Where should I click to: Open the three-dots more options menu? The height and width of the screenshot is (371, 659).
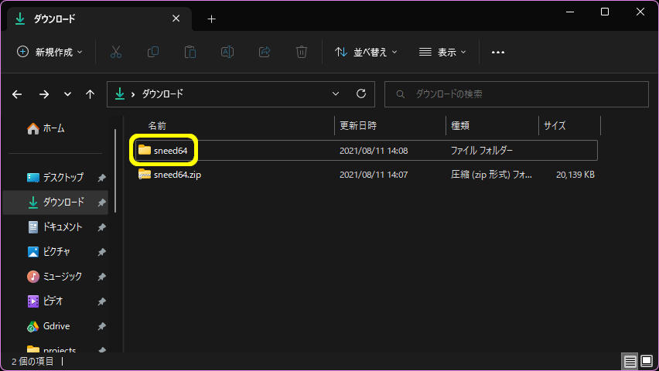498,52
